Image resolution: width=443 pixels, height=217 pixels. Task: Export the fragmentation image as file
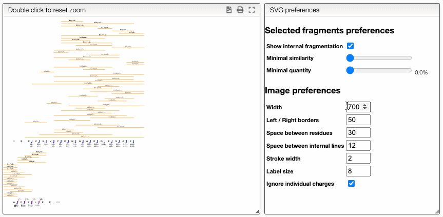click(229, 10)
